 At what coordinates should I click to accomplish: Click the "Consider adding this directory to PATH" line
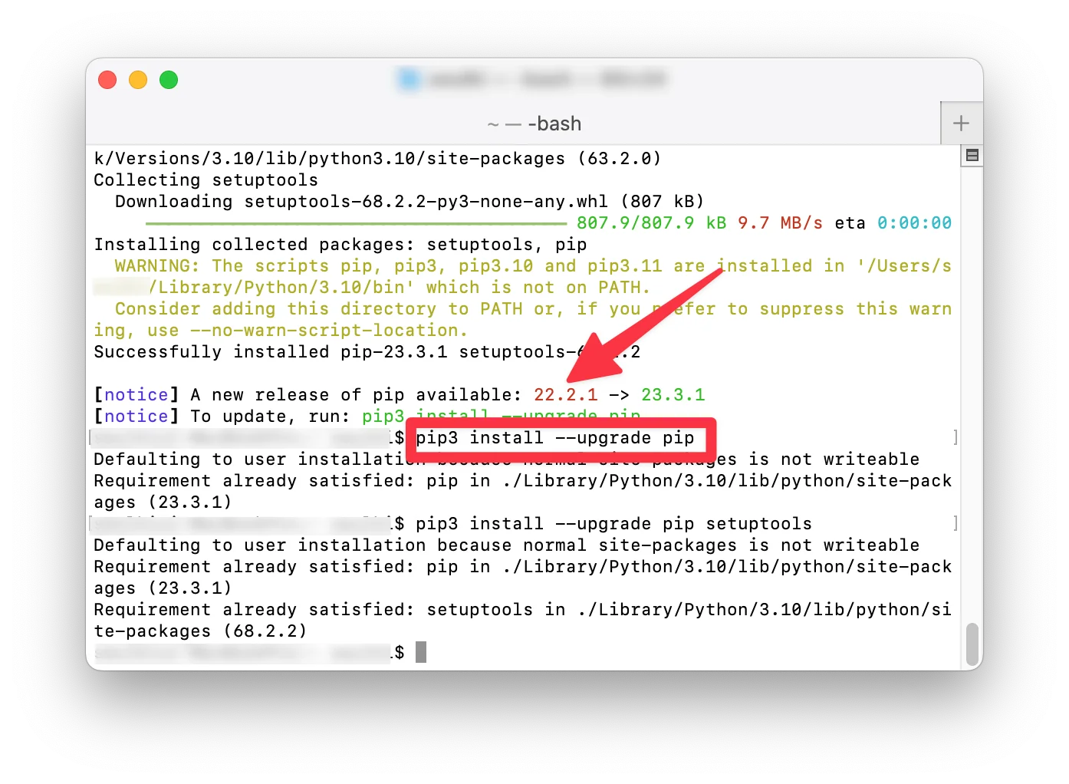point(533,308)
